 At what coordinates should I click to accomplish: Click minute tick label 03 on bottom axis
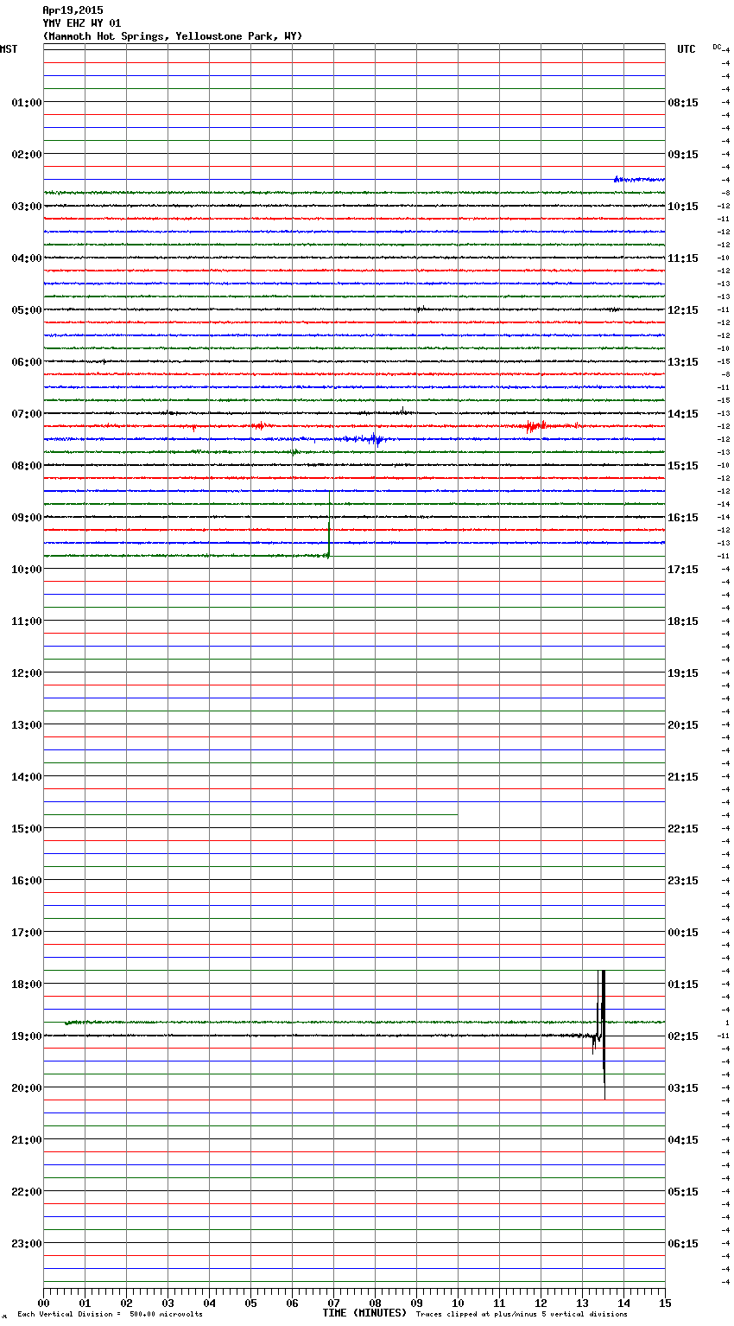click(x=168, y=1303)
